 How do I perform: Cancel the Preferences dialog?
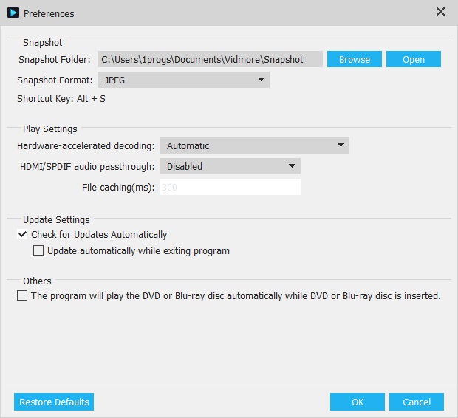click(417, 402)
